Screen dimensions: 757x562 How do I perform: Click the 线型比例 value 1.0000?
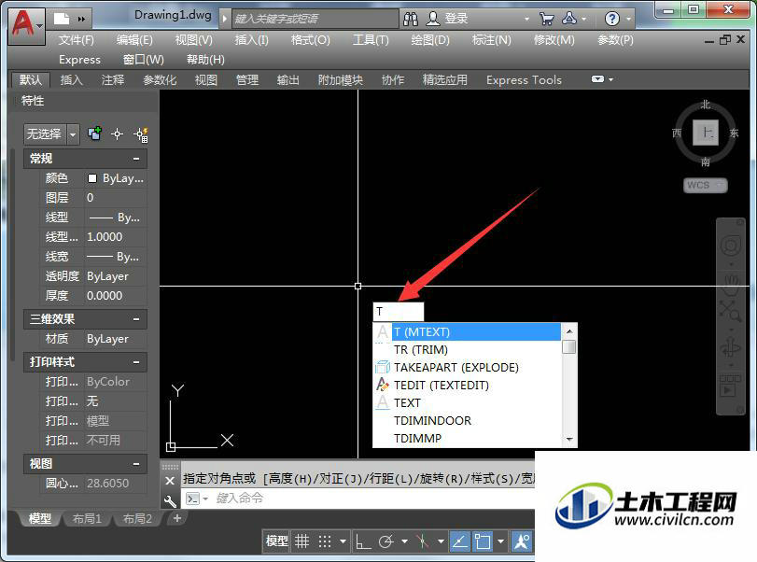point(116,236)
